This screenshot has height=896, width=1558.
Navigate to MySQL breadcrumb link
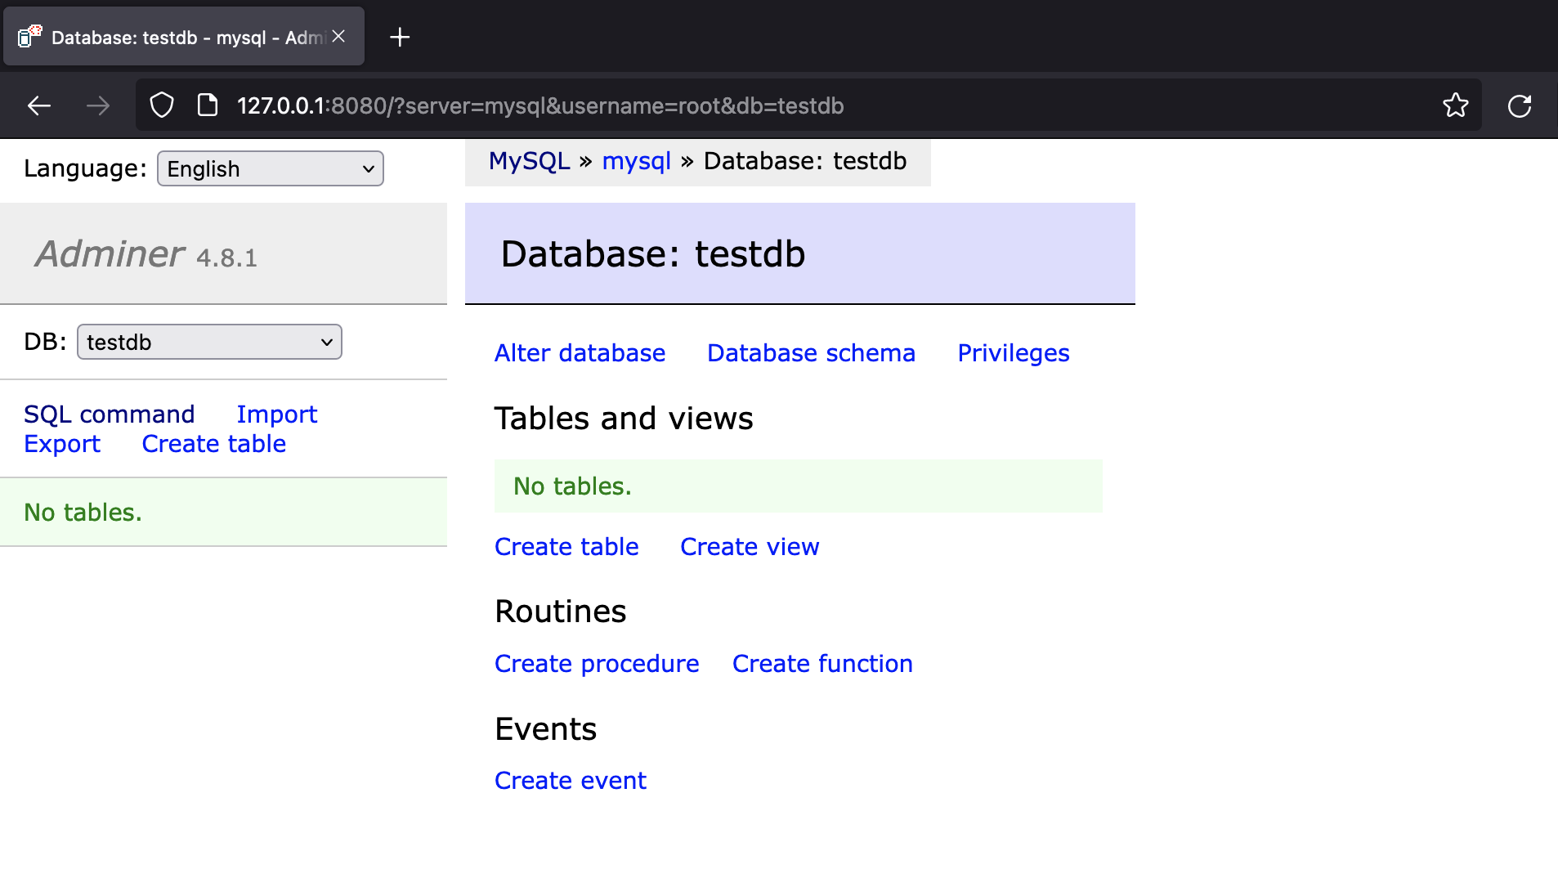(529, 161)
